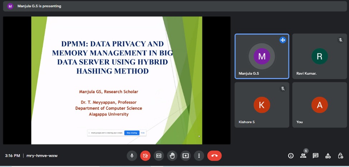Click 'Manjula G.S is presenting' banner text
Screen dimensions: 349x167
click(39, 6)
